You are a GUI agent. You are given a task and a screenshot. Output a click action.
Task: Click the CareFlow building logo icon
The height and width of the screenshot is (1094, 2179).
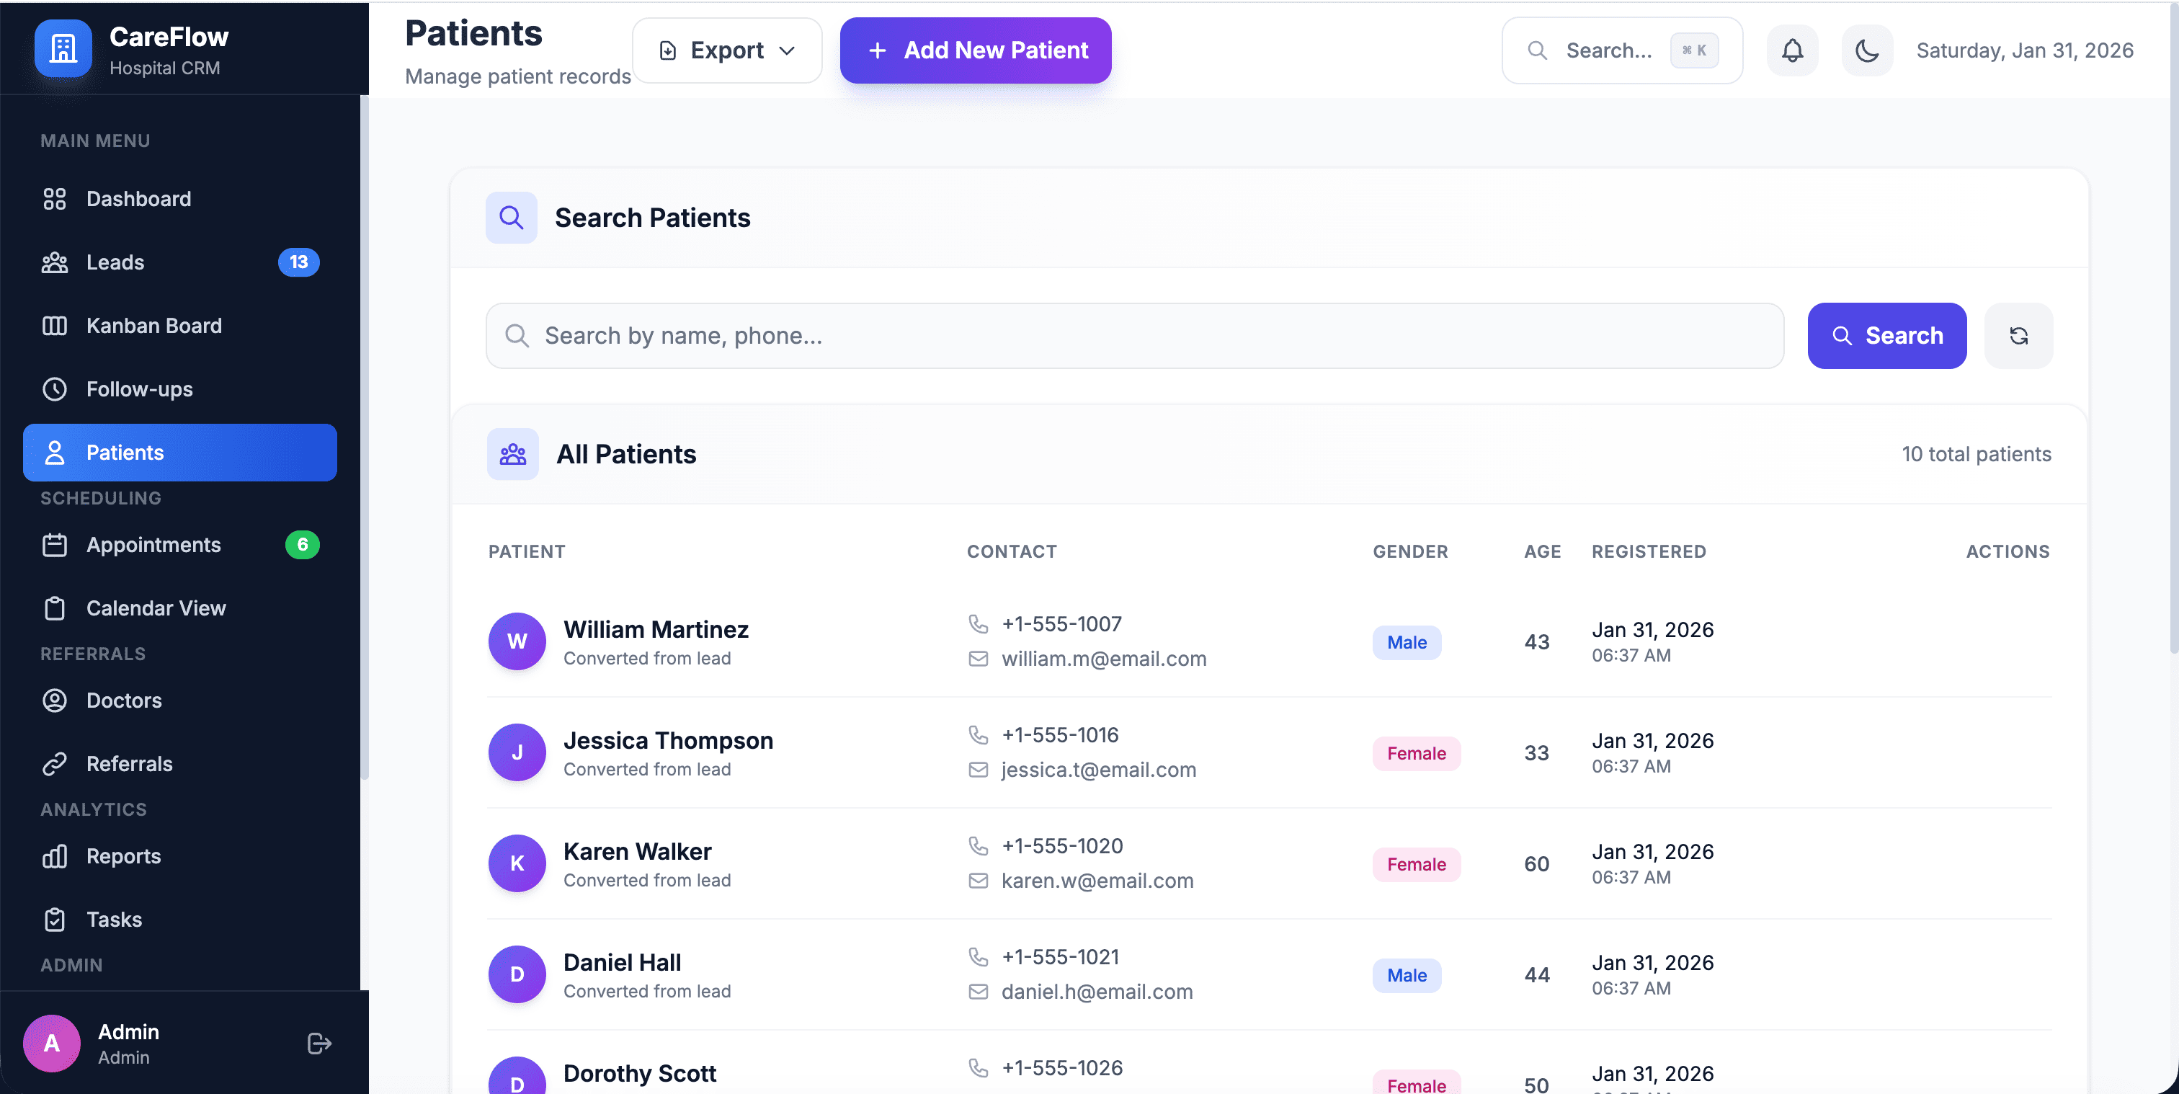pos(63,49)
